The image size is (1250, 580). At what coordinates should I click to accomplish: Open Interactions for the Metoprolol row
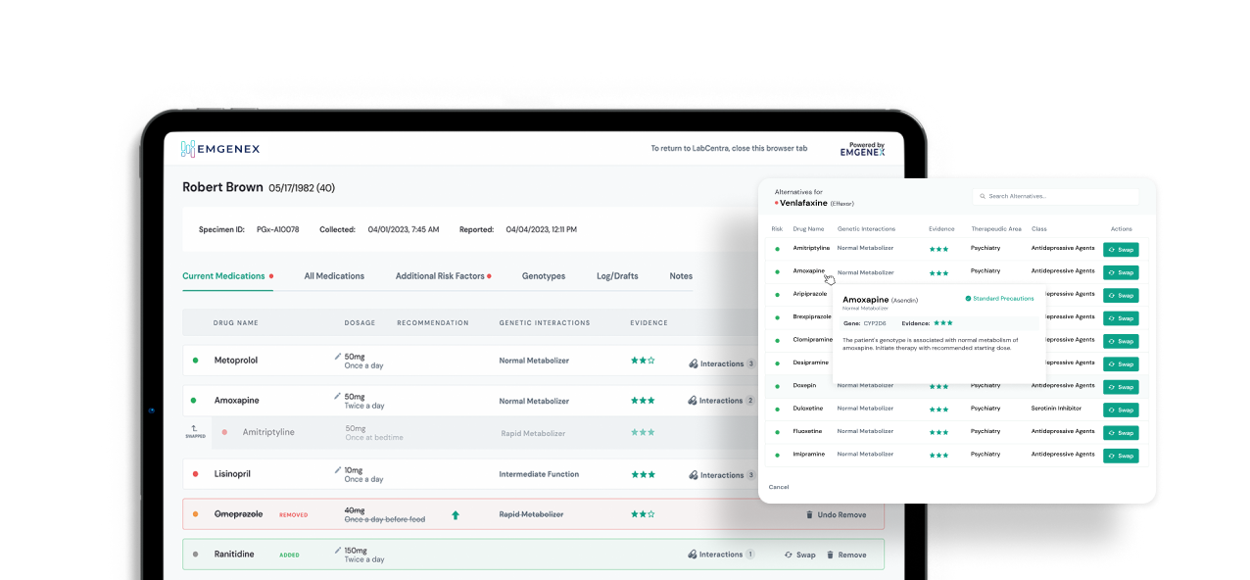pos(722,363)
